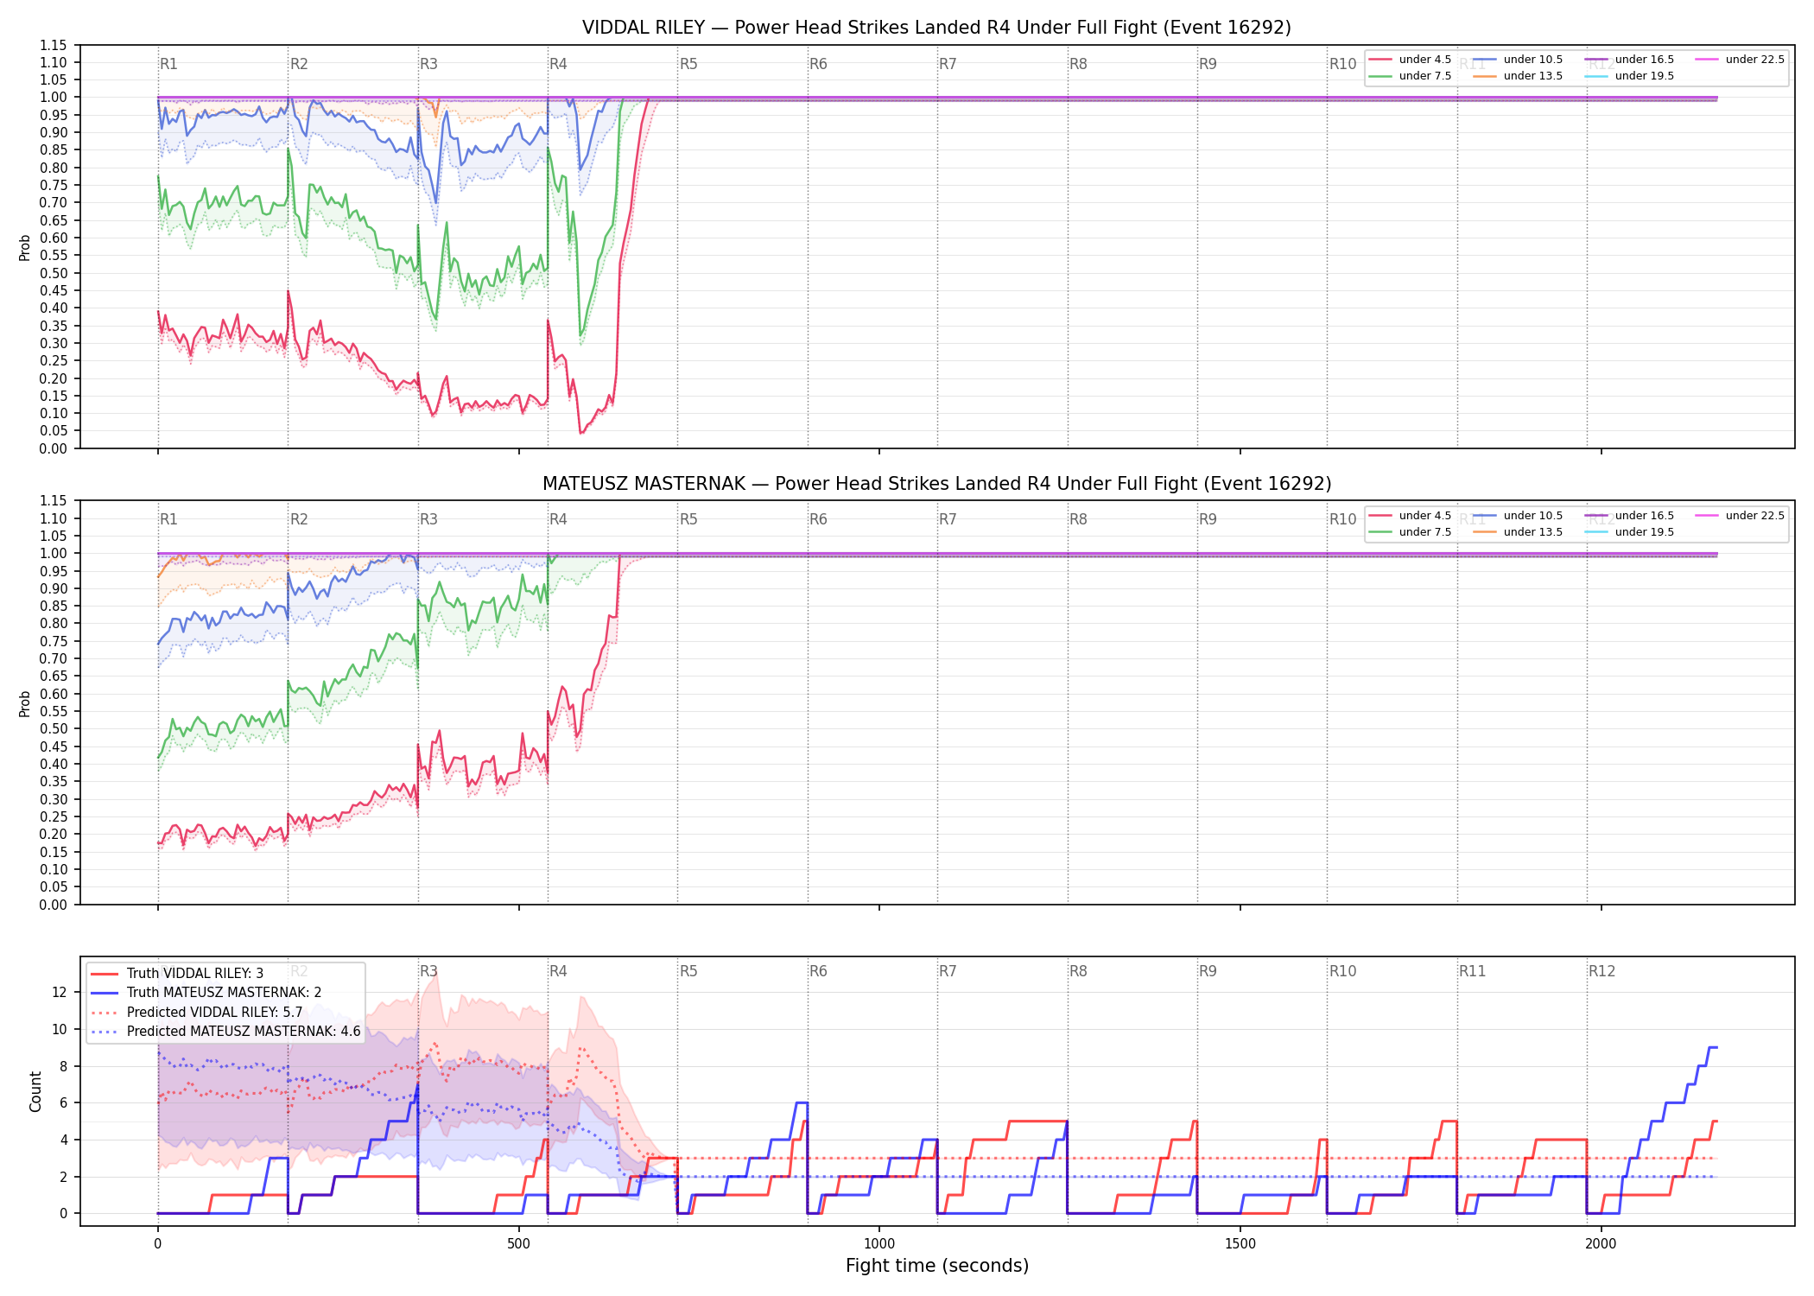The height and width of the screenshot is (1296, 1814).
Task: Click 'under 19.5' legend entry in middle chart
Action: point(1629,532)
